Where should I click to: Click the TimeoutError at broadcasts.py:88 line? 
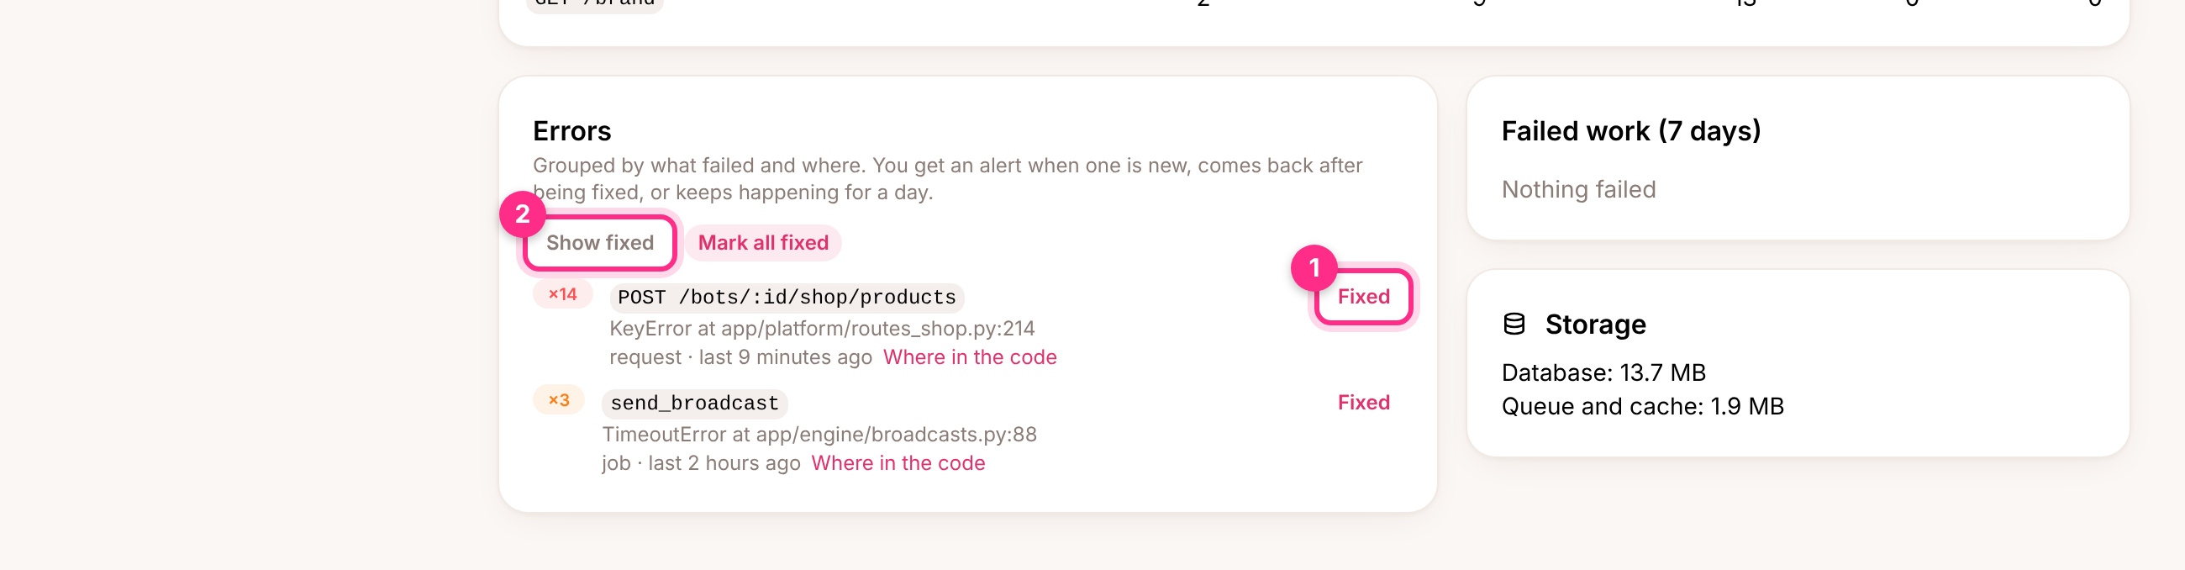[819, 435]
